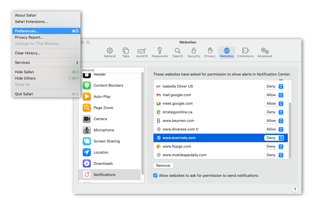Viewport: 315px width, 206px height.
Task: Select Camera in the sidebar
Action: [x=100, y=119]
